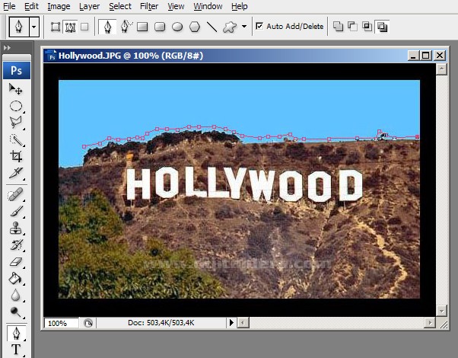Click the zoom percentage field
This screenshot has width=458, height=358.
pos(61,323)
